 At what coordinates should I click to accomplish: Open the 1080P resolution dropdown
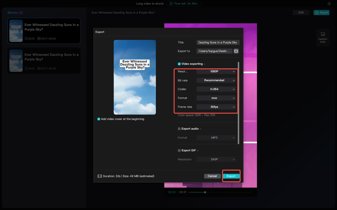pyautogui.click(x=216, y=71)
